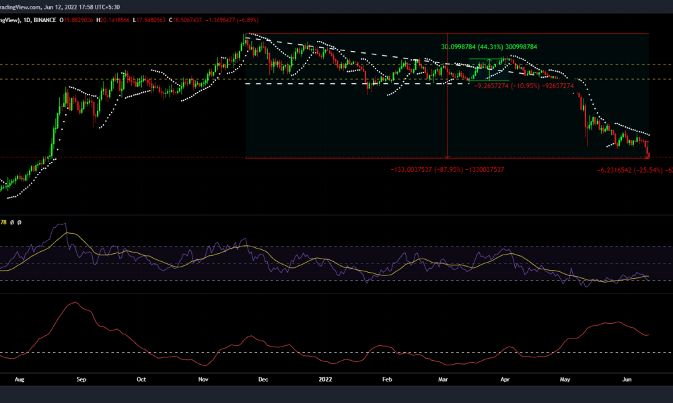Click the Aug label on the time axis
Image resolution: width=673 pixels, height=403 pixels.
click(20, 379)
